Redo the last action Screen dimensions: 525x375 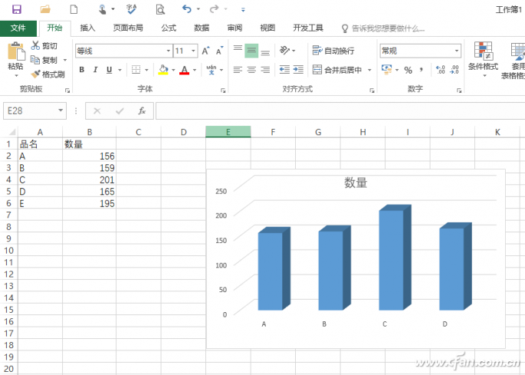click(214, 9)
